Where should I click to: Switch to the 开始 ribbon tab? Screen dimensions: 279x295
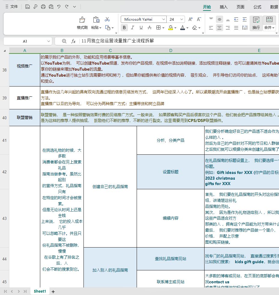[207, 7]
